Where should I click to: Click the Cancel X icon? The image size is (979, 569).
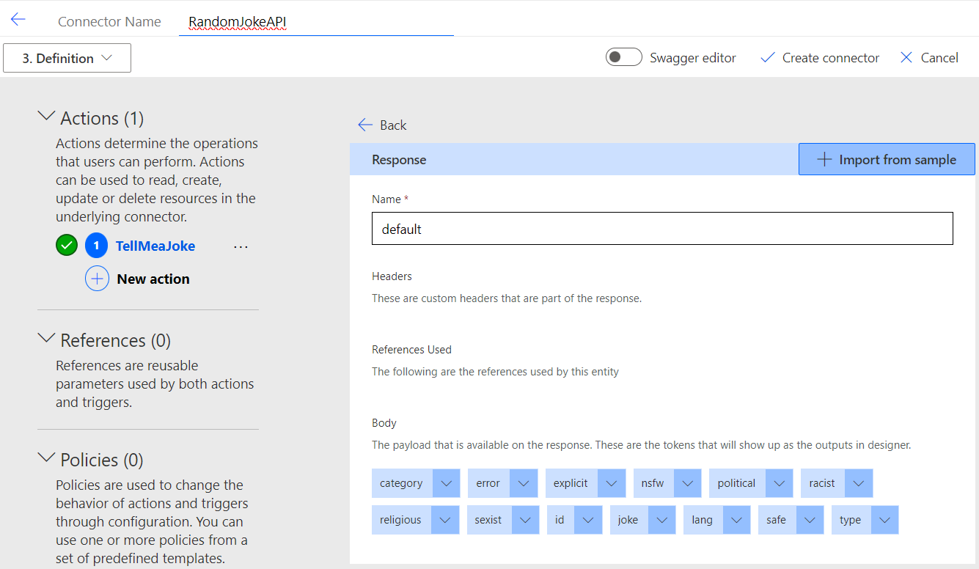point(906,58)
